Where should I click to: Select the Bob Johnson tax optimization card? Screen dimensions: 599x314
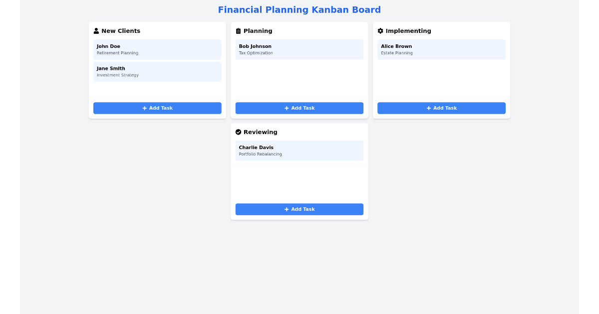tap(299, 49)
